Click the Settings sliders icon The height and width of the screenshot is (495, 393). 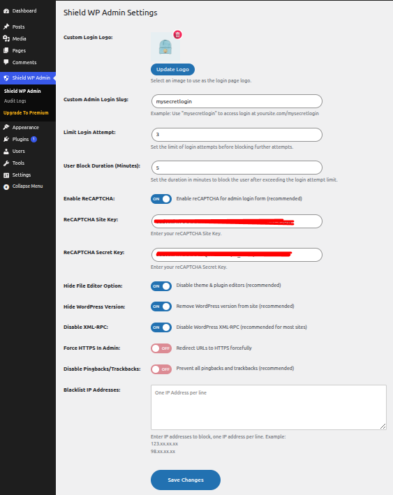(6, 175)
